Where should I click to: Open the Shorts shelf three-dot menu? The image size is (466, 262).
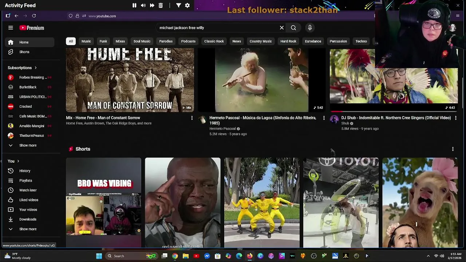coord(453,149)
